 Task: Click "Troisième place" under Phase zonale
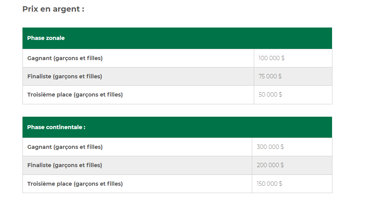(50, 95)
